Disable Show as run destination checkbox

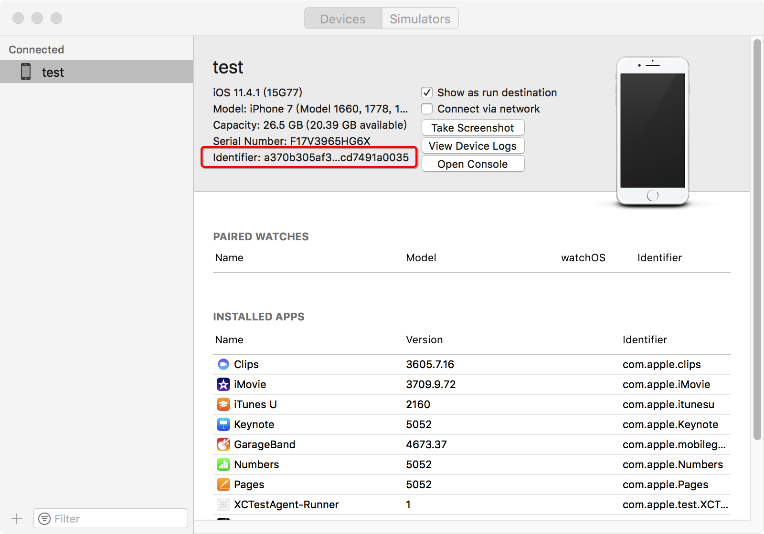point(427,92)
